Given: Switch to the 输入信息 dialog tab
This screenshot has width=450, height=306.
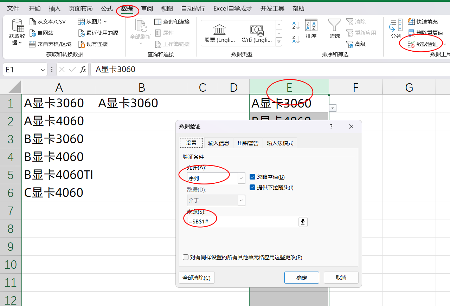Looking at the screenshot, I should [219, 143].
